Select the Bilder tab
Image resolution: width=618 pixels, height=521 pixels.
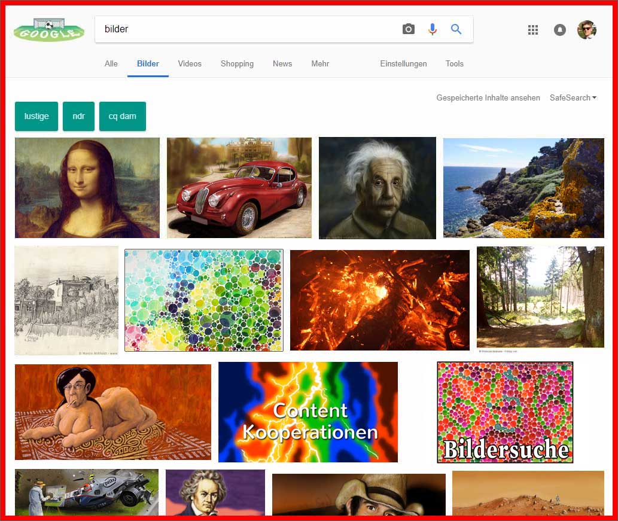point(148,64)
